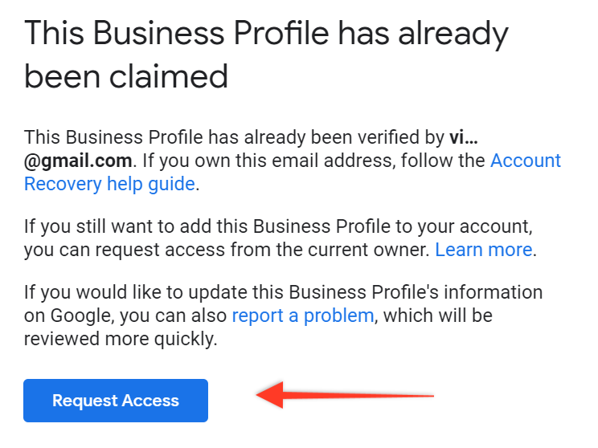
Task: Click 'been claimed' in the heading
Action: pyautogui.click(x=126, y=76)
